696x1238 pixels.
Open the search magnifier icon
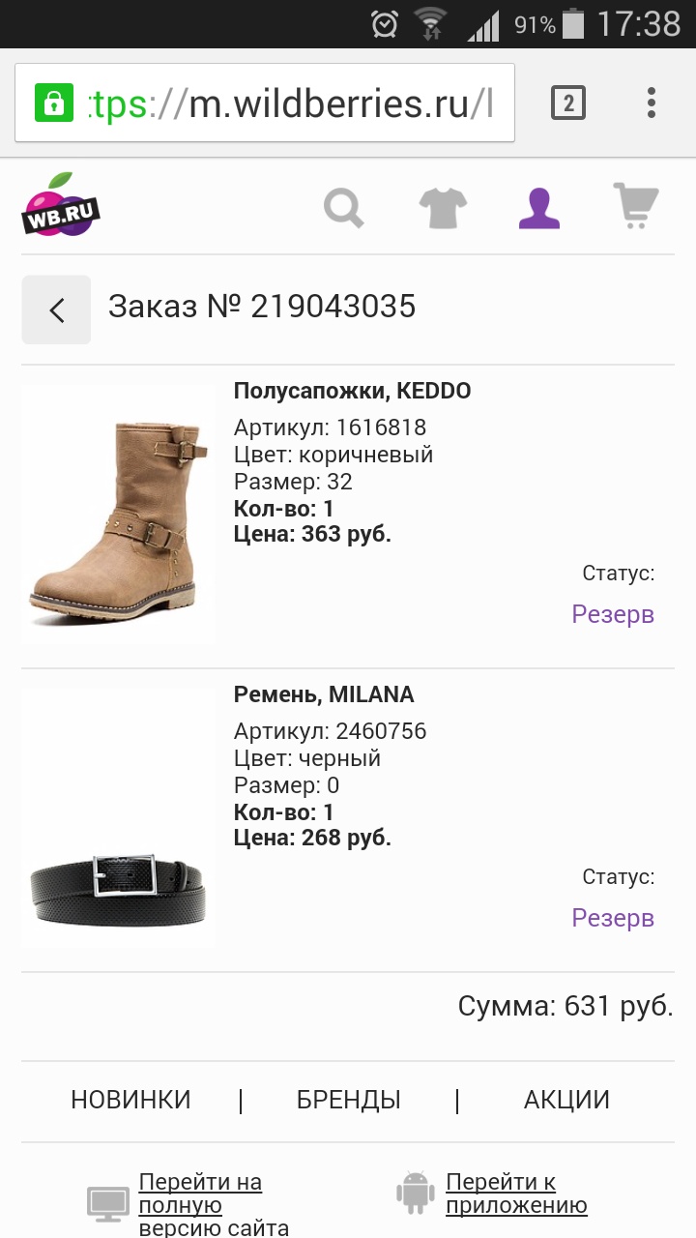[x=343, y=207]
